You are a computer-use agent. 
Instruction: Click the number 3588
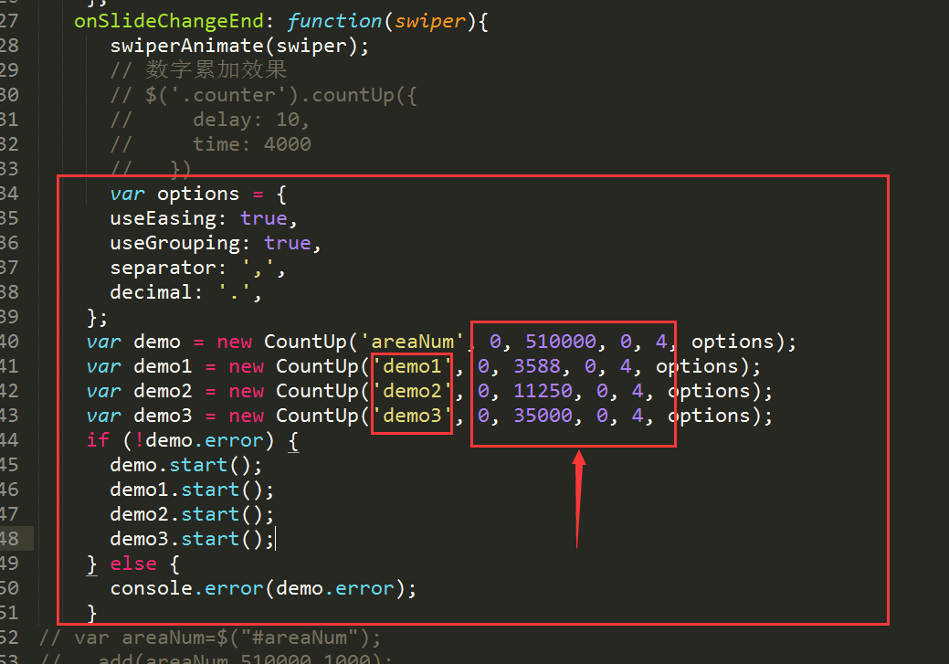(x=537, y=367)
